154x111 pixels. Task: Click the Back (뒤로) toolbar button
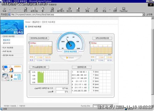coord(5,10)
